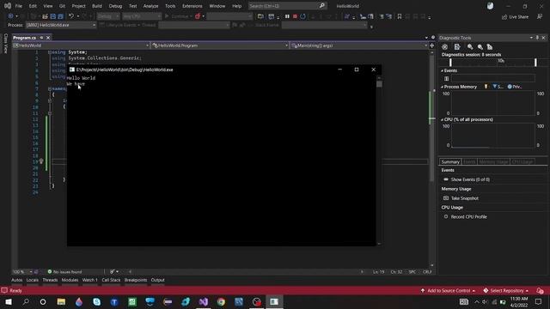Image resolution: width=550 pixels, height=309 pixels.
Task: Open the Process dropdown showing HelloWorld.exe
Action: [60, 25]
